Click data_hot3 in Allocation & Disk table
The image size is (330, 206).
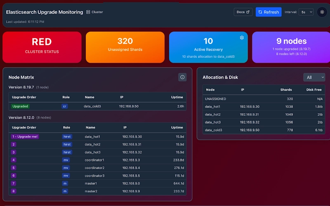(x=212, y=122)
